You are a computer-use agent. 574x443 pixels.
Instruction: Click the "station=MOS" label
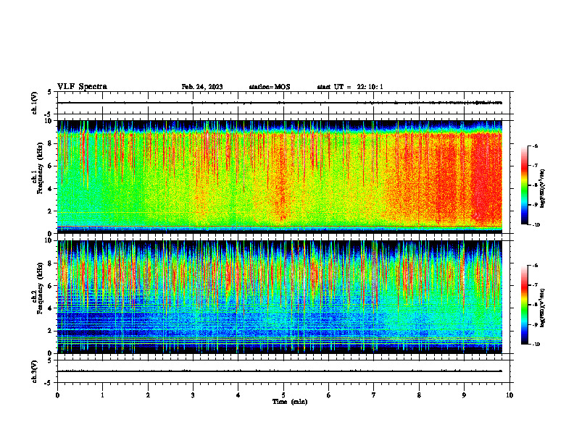click(270, 87)
